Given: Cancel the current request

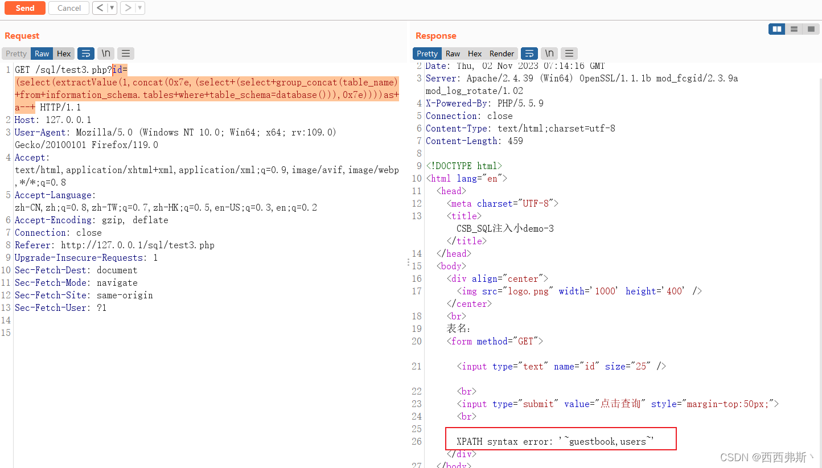Looking at the screenshot, I should point(69,8).
